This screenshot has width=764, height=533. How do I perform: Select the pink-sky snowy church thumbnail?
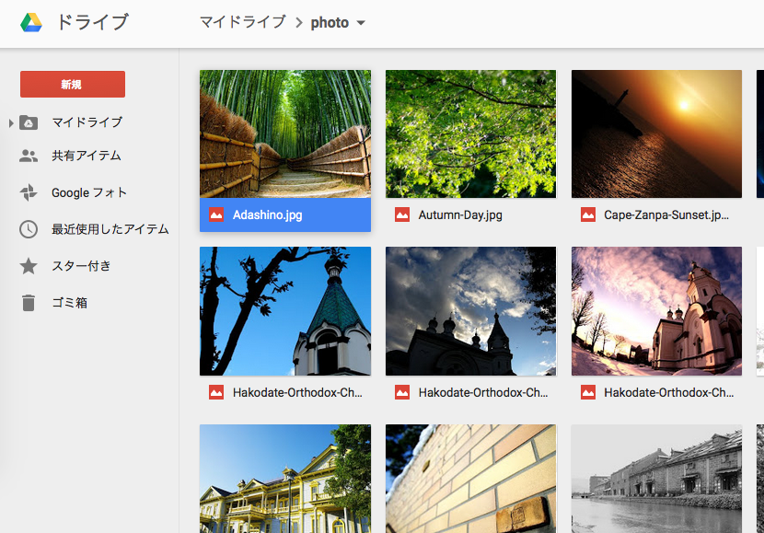(x=657, y=311)
